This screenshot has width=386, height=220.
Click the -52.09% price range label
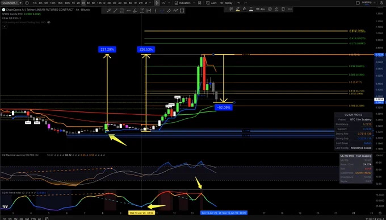click(x=224, y=107)
